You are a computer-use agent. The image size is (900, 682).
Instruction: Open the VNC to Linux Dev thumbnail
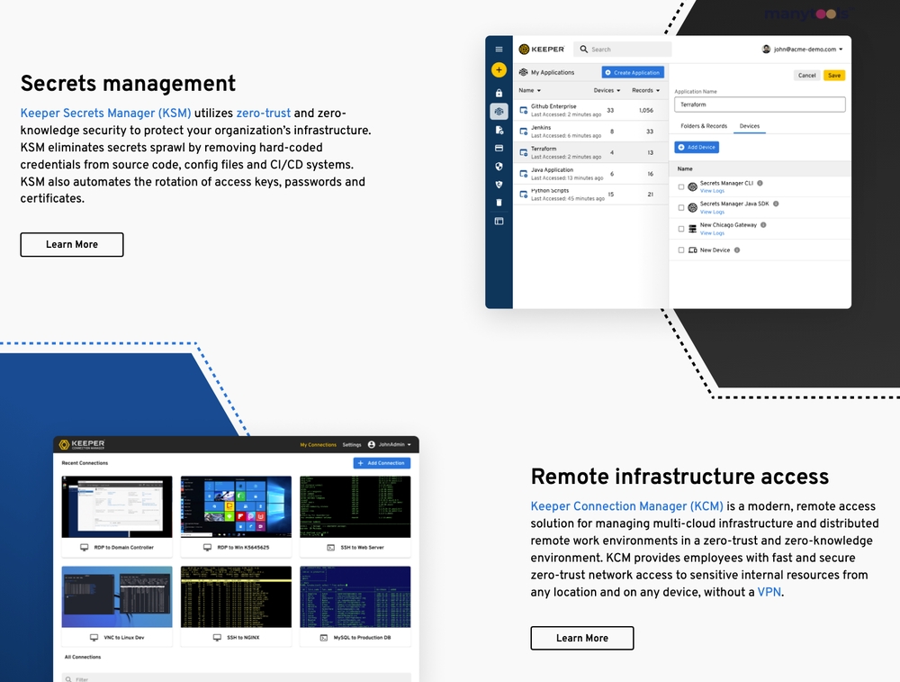116,597
